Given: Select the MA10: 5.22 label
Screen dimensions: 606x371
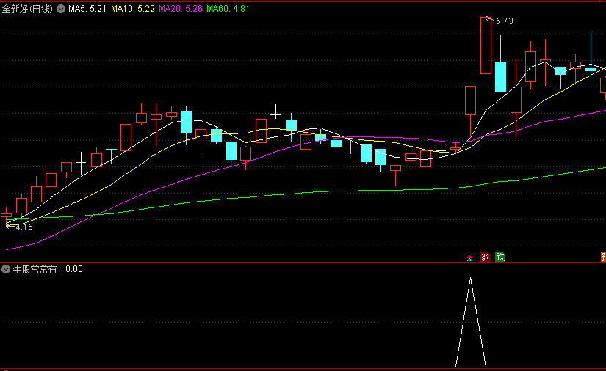Looking at the screenshot, I should (x=133, y=9).
